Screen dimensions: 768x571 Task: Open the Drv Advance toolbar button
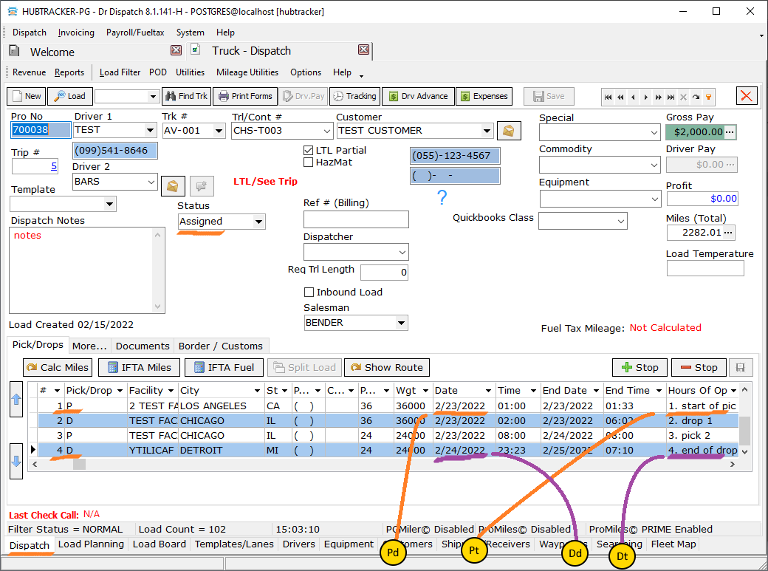click(417, 96)
